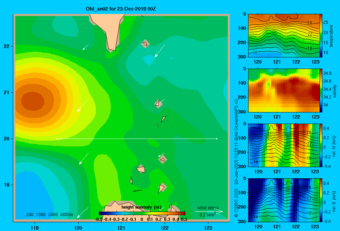Click the small island just east of Taiwan's tip

(x=145, y=44)
